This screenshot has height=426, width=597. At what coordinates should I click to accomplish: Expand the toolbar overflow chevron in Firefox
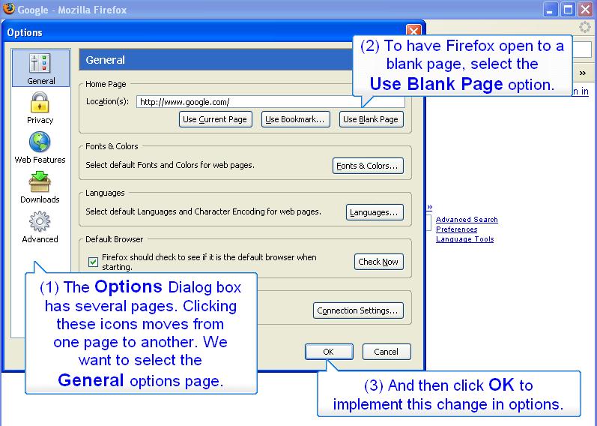583,73
